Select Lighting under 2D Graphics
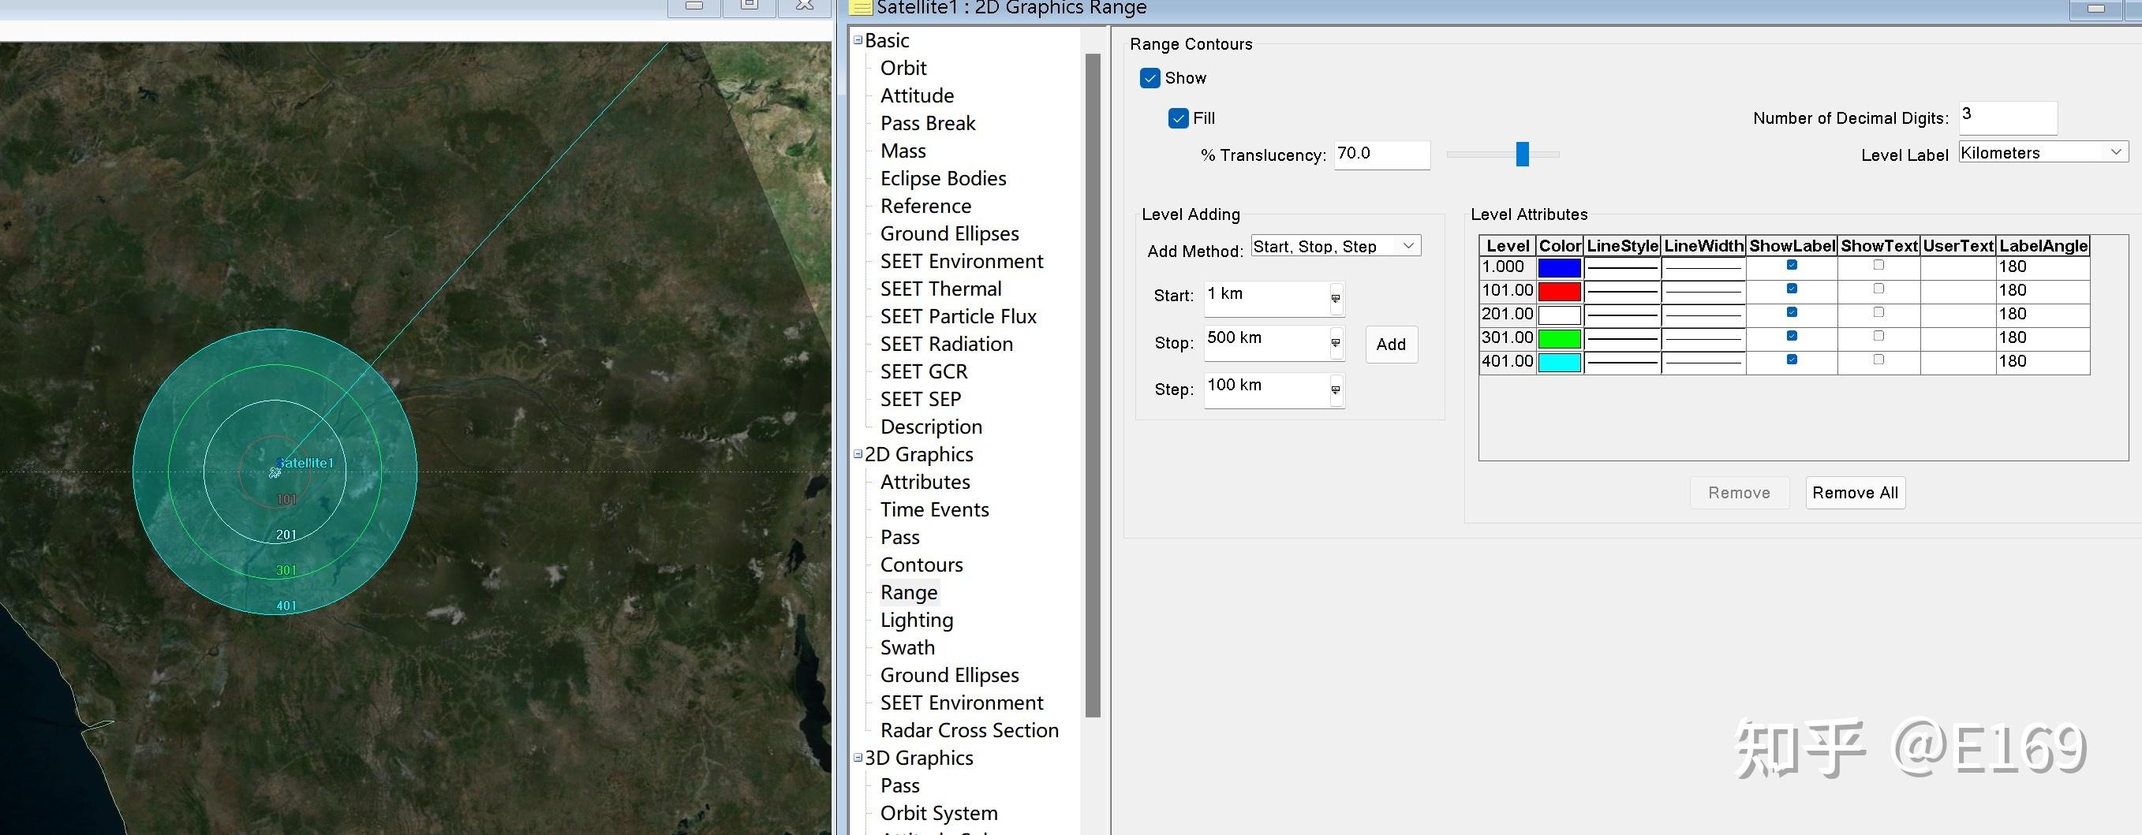2142x835 pixels. [x=916, y=620]
